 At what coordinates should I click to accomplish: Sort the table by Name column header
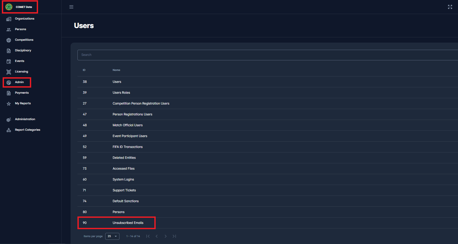pyautogui.click(x=116, y=70)
